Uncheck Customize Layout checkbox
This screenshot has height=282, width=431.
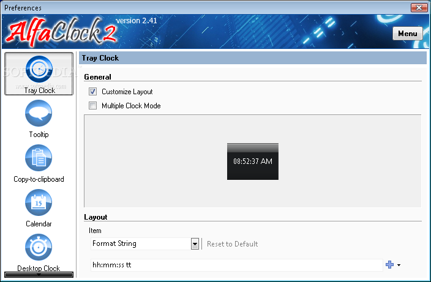point(92,91)
